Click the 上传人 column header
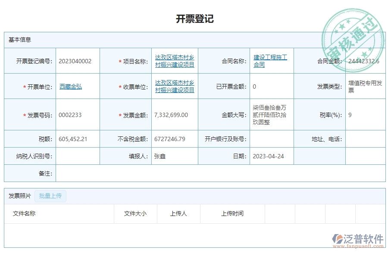 click(x=178, y=213)
